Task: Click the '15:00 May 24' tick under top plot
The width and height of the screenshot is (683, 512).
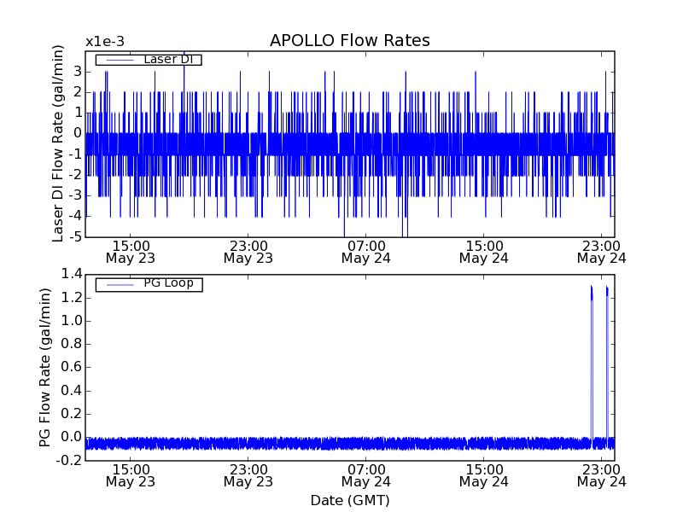Action: pyautogui.click(x=484, y=251)
